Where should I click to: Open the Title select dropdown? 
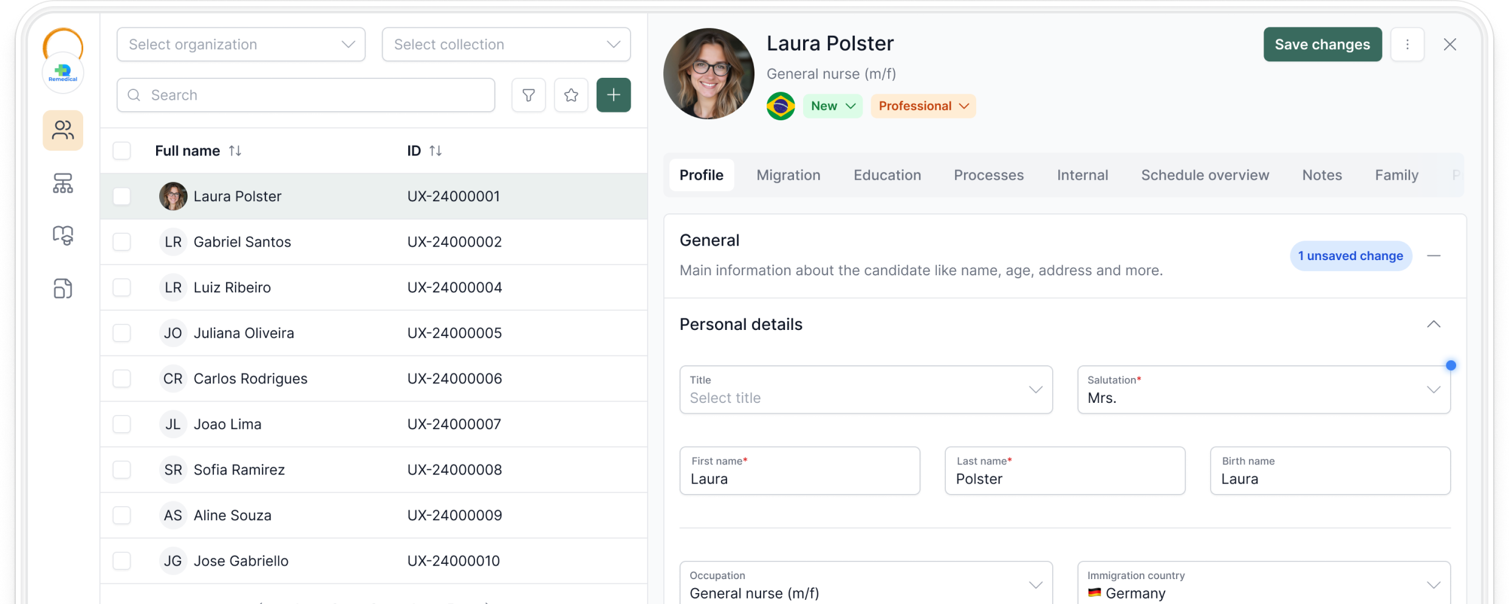(x=866, y=390)
